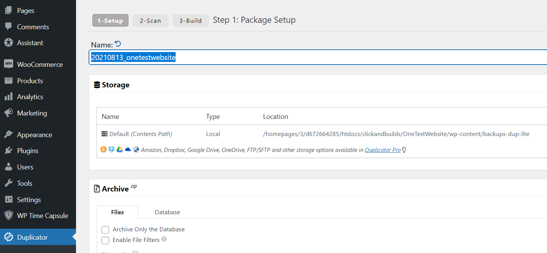The width and height of the screenshot is (547, 253).
Task: Follow the Duplicator Pro link
Action: click(382, 150)
